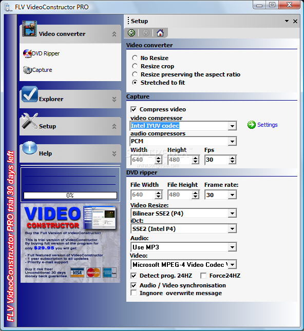
Task: Select the Setup section header label
Action: (47, 126)
